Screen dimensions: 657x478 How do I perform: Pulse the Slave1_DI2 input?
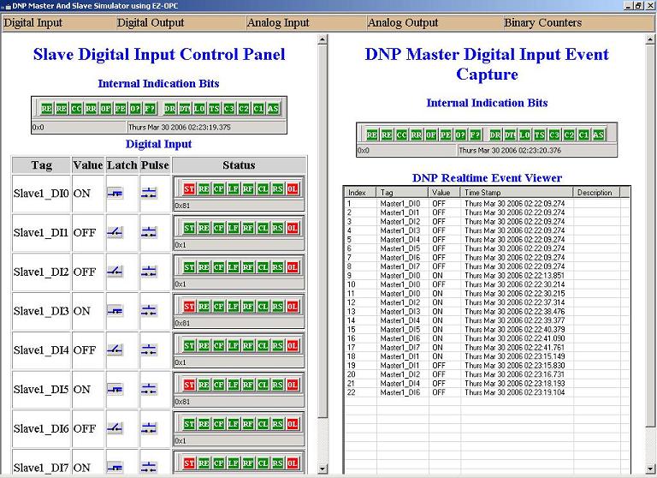149,272
